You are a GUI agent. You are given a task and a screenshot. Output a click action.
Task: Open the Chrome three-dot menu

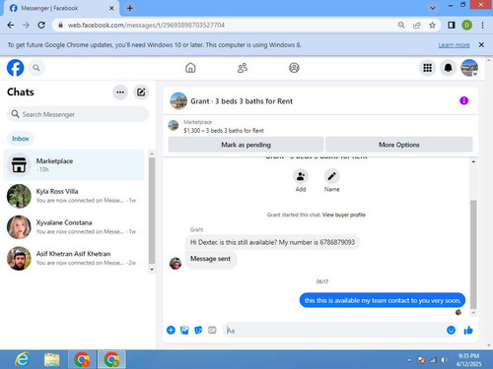pos(482,26)
